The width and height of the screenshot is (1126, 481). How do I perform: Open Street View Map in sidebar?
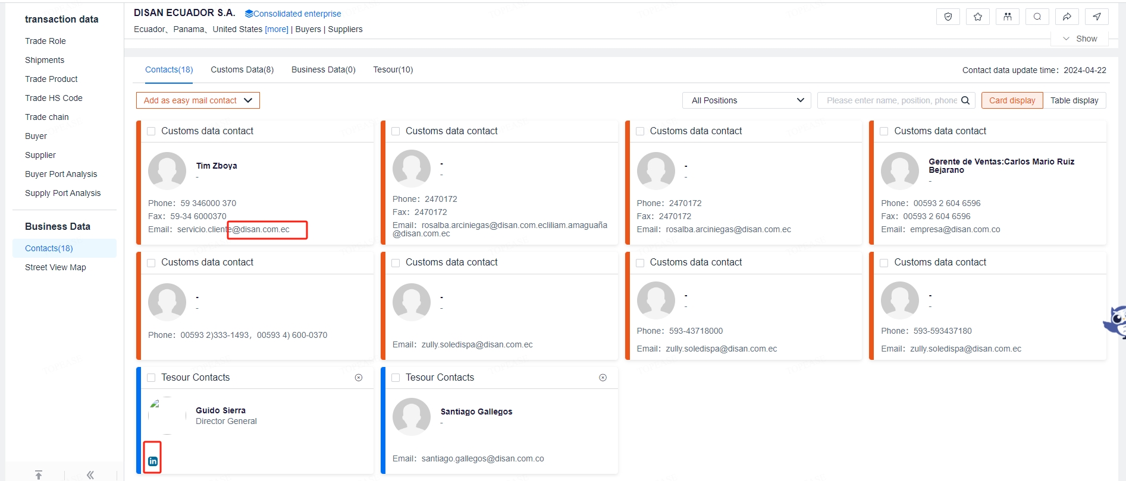(x=55, y=267)
